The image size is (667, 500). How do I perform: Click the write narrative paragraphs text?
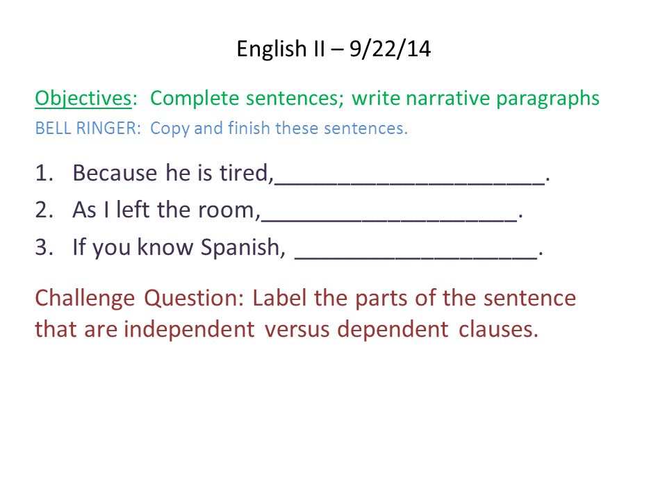[475, 98]
